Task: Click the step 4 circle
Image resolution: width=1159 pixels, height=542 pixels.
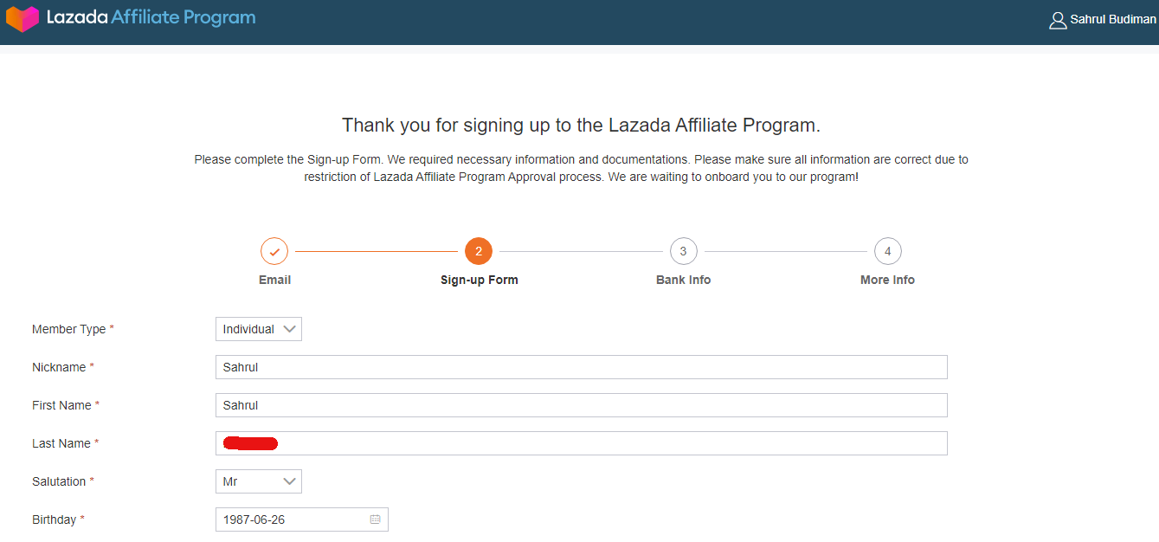Action: pyautogui.click(x=887, y=252)
